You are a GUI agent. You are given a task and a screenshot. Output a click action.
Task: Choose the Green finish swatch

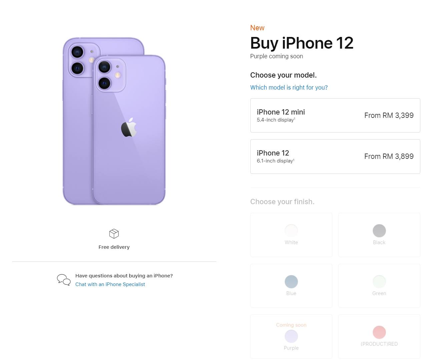coord(379,282)
